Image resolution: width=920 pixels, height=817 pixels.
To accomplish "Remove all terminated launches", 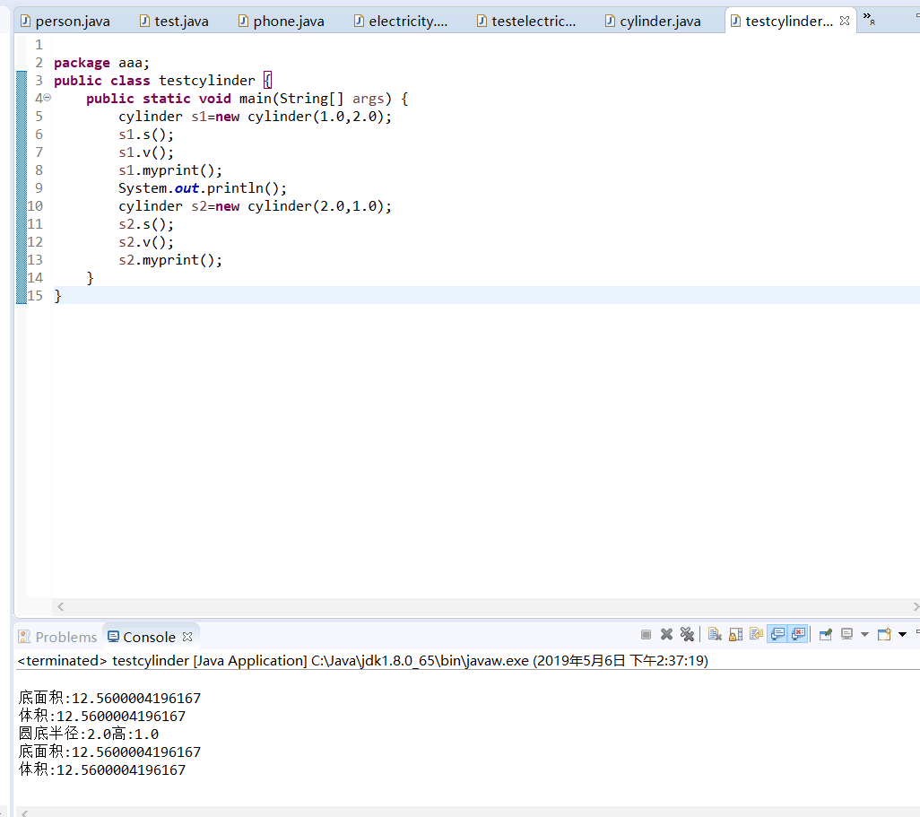I will point(687,635).
